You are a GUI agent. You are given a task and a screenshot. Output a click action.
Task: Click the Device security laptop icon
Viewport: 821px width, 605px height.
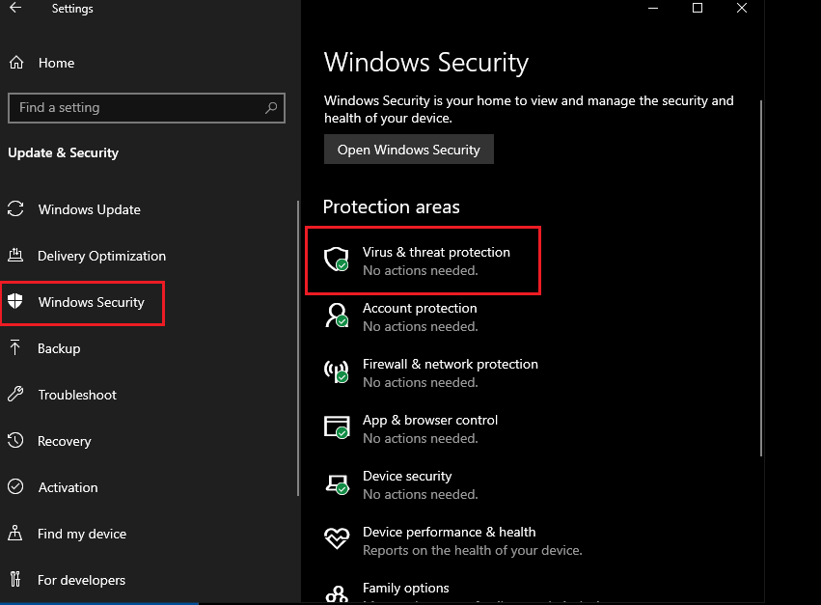(337, 484)
